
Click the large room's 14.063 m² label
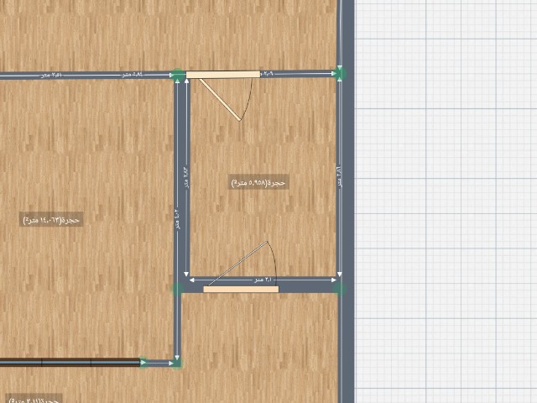coord(52,219)
